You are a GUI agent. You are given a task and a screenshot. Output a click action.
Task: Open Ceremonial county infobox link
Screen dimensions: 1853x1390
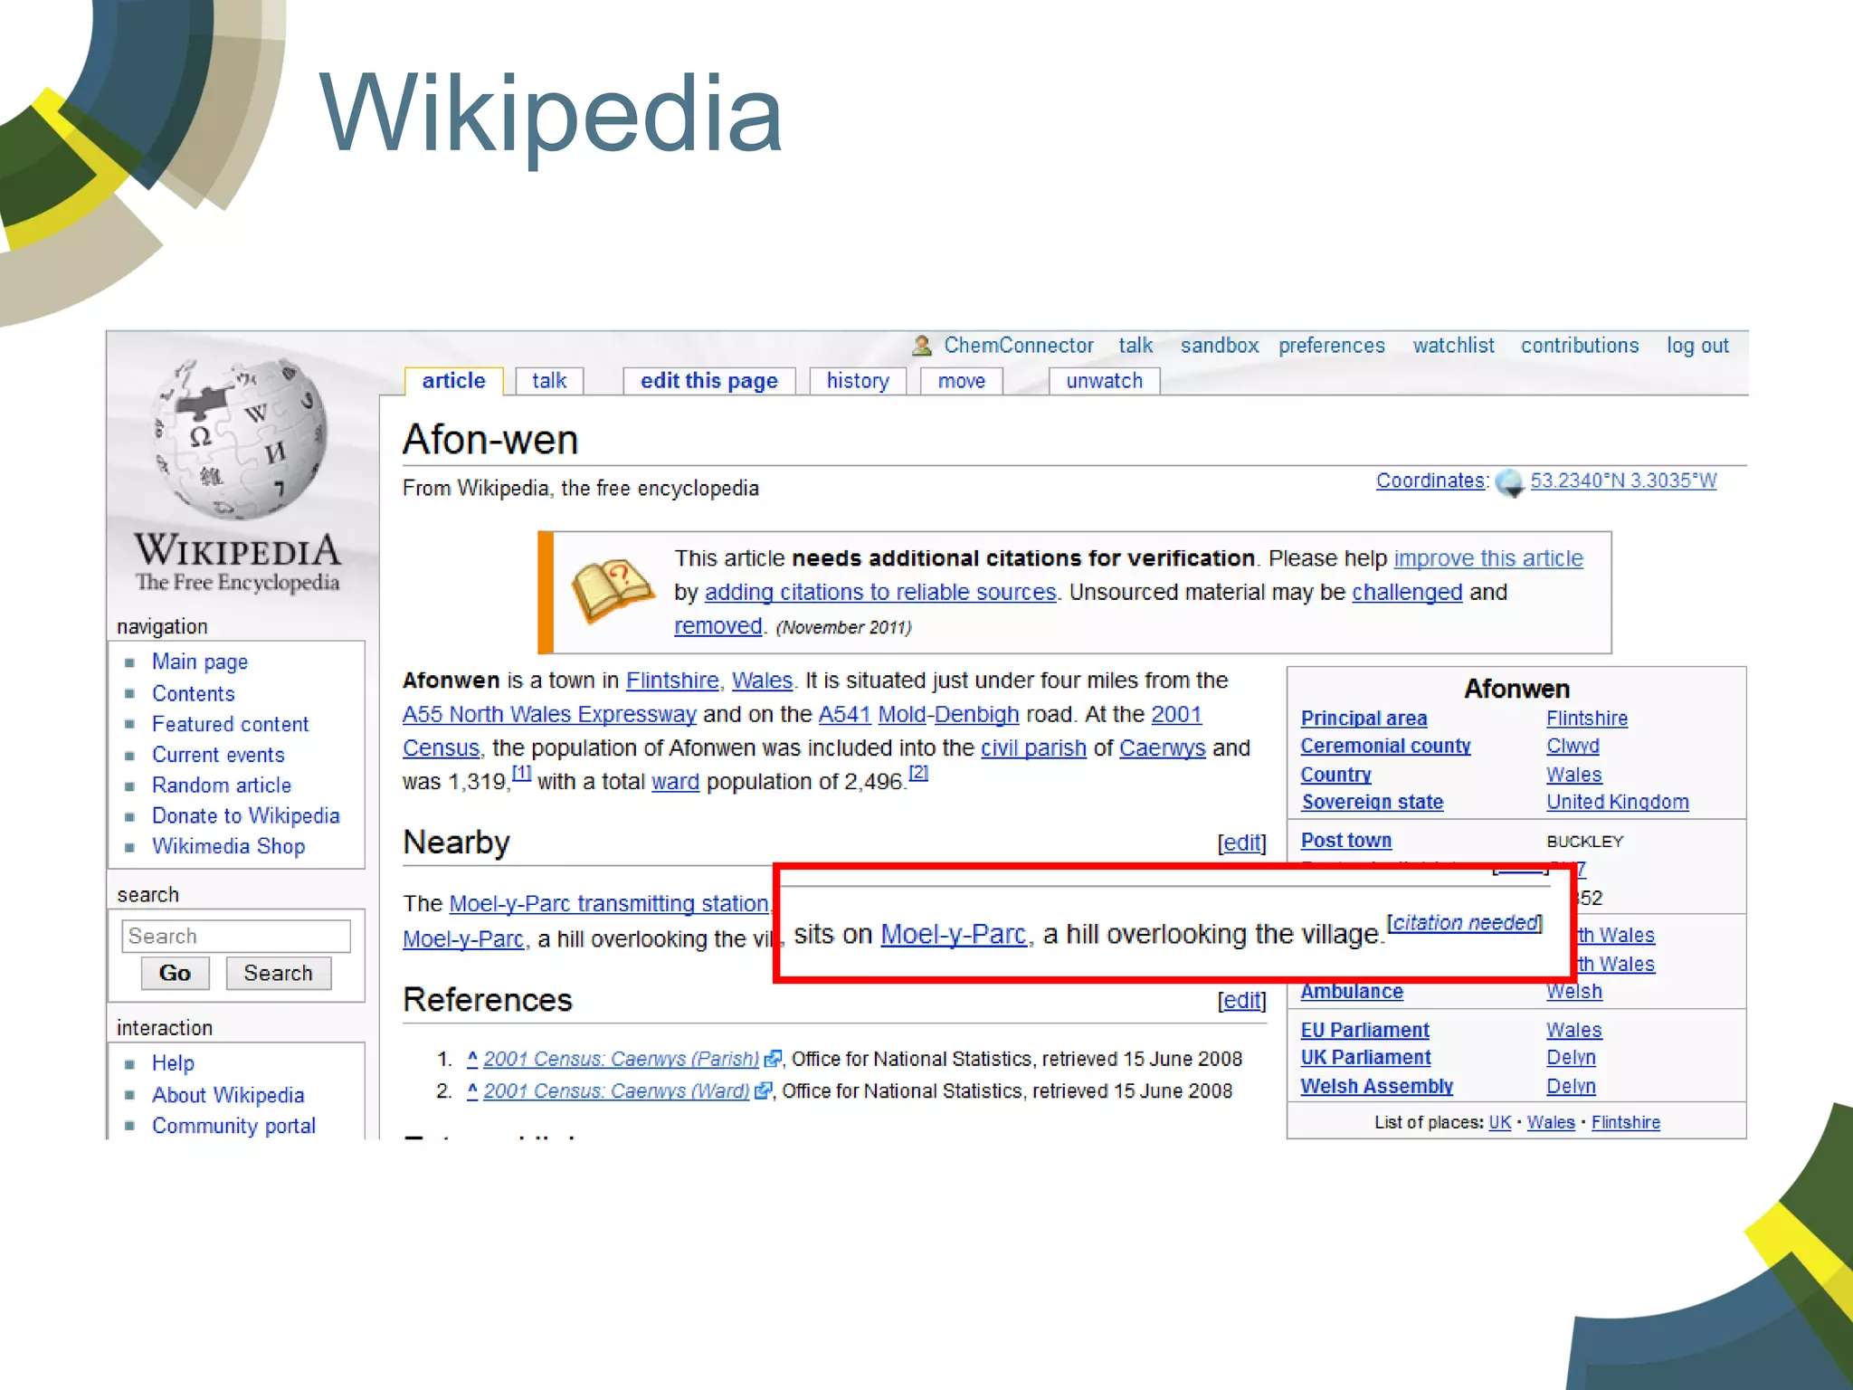(x=1385, y=746)
